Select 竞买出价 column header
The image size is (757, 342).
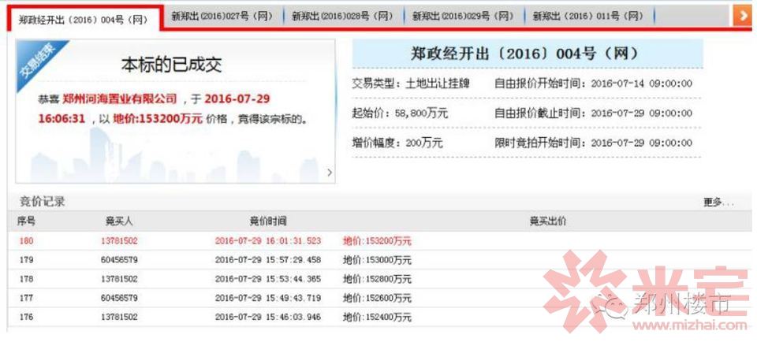click(x=547, y=221)
